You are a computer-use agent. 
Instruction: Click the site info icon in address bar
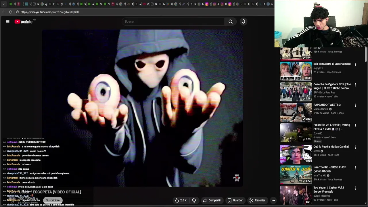18,12
